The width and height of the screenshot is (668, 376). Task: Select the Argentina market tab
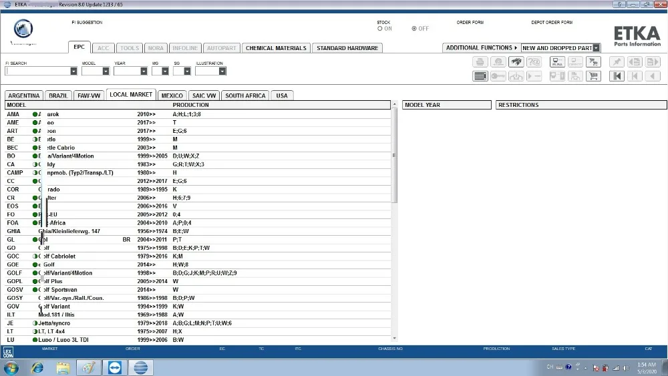point(24,96)
